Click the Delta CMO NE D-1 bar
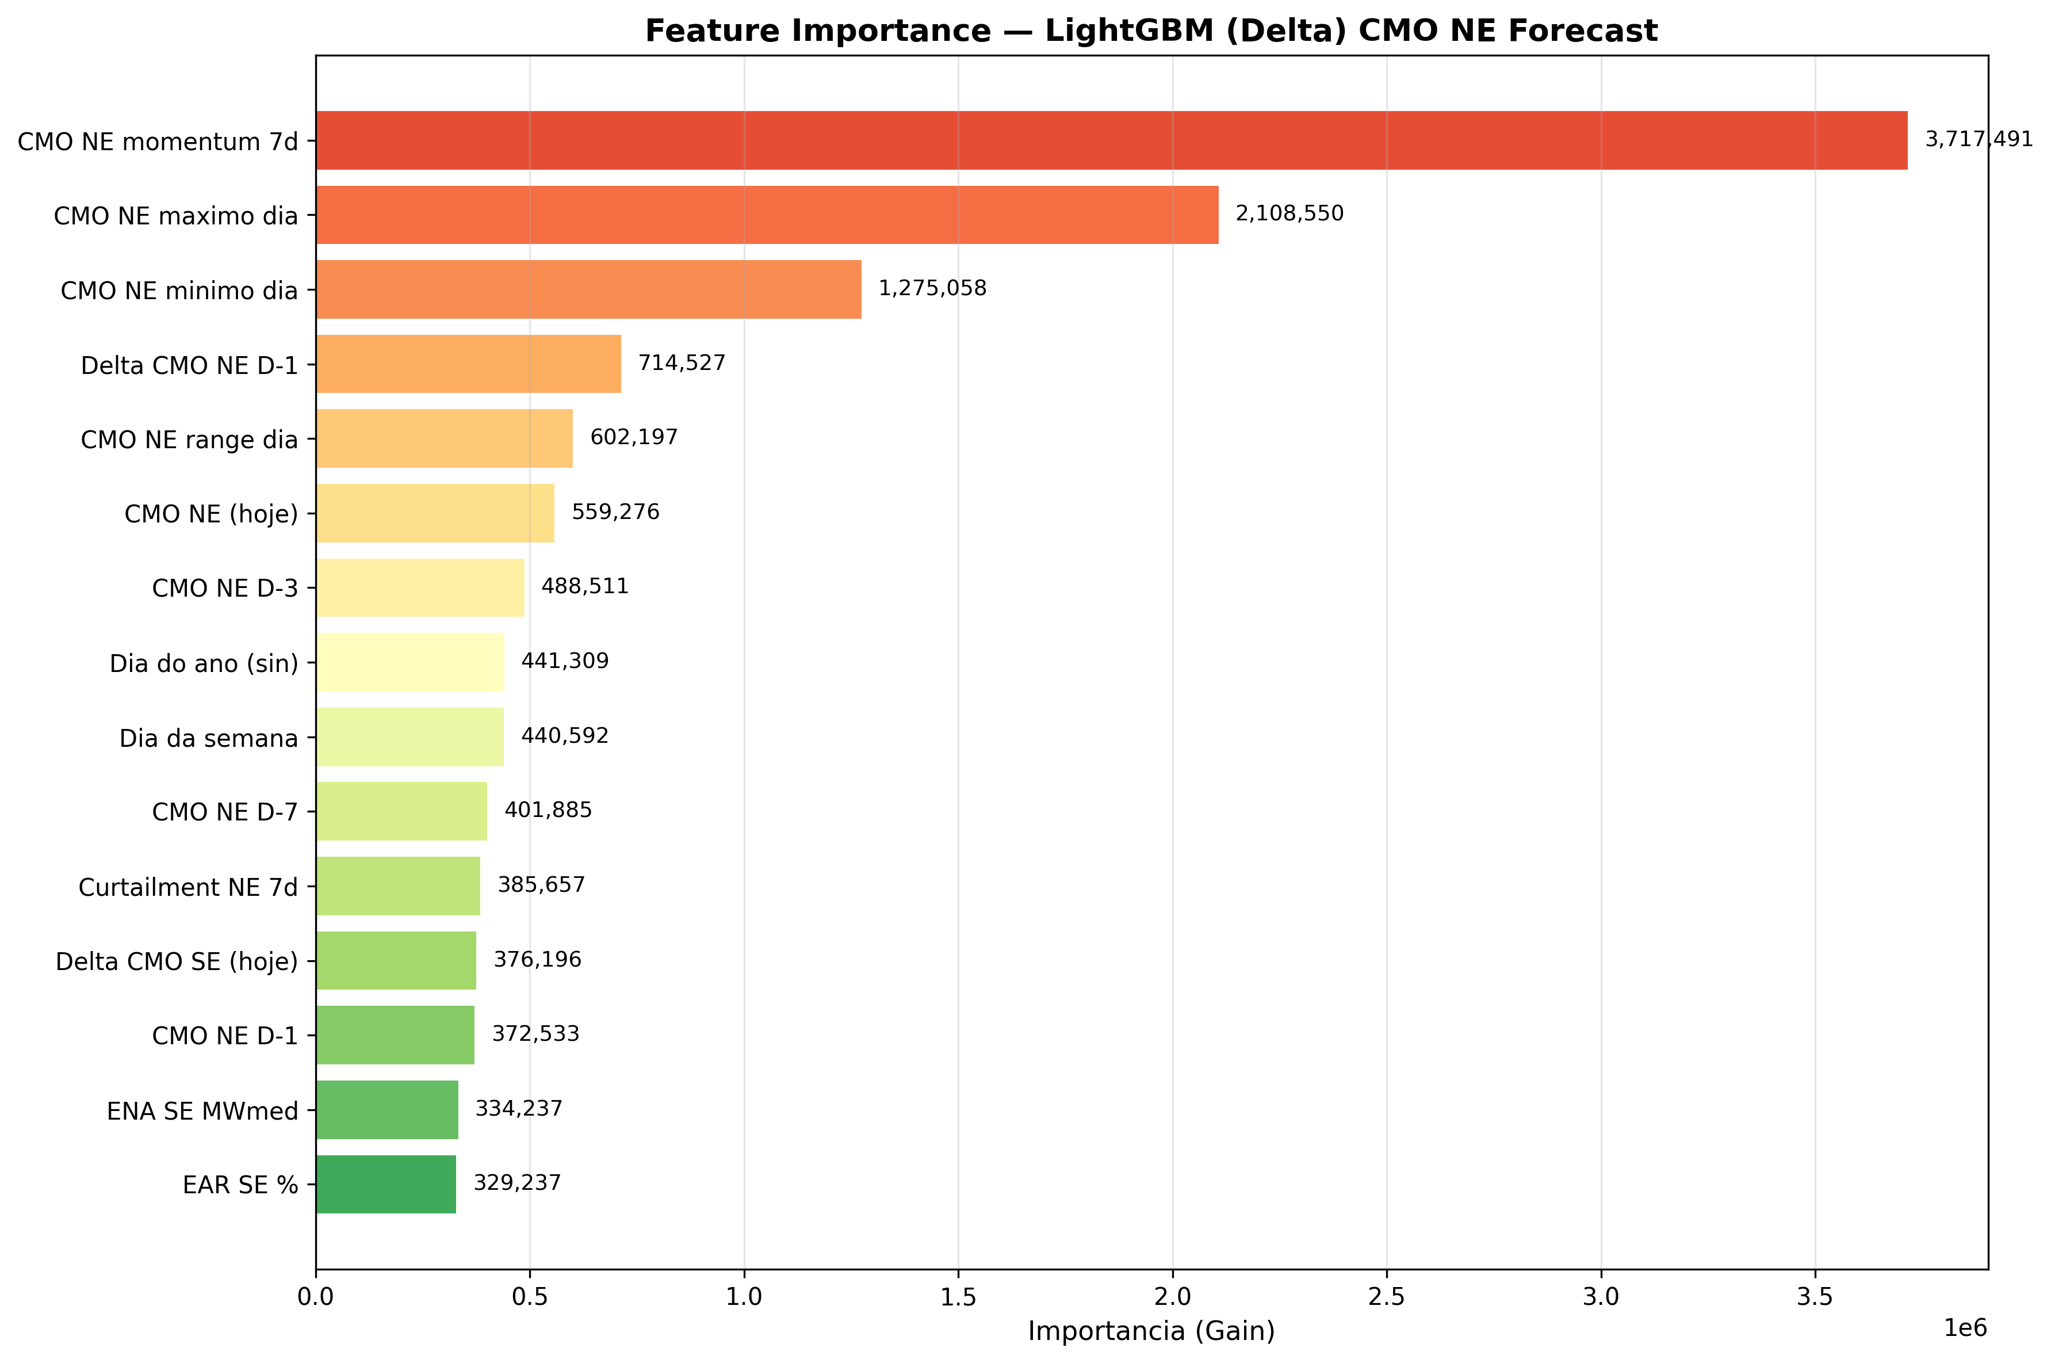Viewport: 2051px width, 1363px height. 468,364
